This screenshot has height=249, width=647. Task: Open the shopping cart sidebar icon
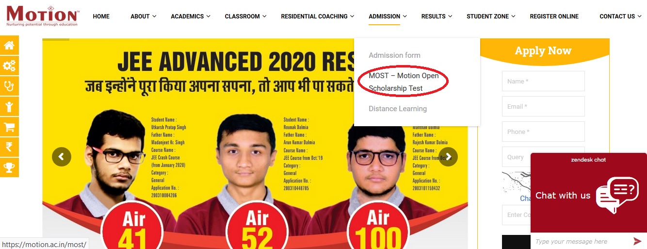click(9, 127)
